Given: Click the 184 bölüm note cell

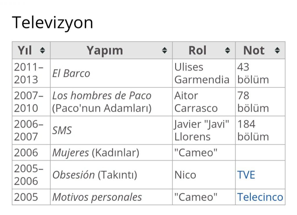Looking at the screenshot, I should [x=253, y=130].
